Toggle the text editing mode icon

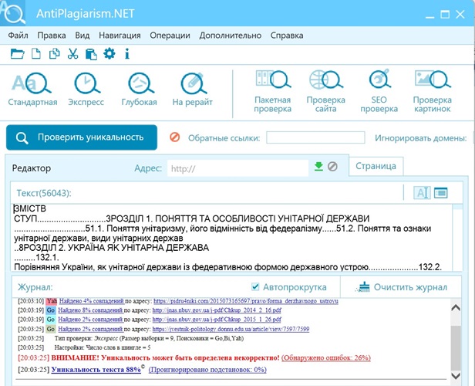[422, 192]
